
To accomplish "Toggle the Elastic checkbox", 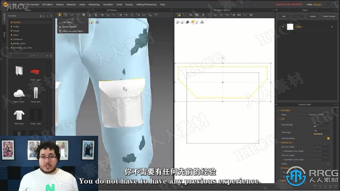I will pos(328,164).
